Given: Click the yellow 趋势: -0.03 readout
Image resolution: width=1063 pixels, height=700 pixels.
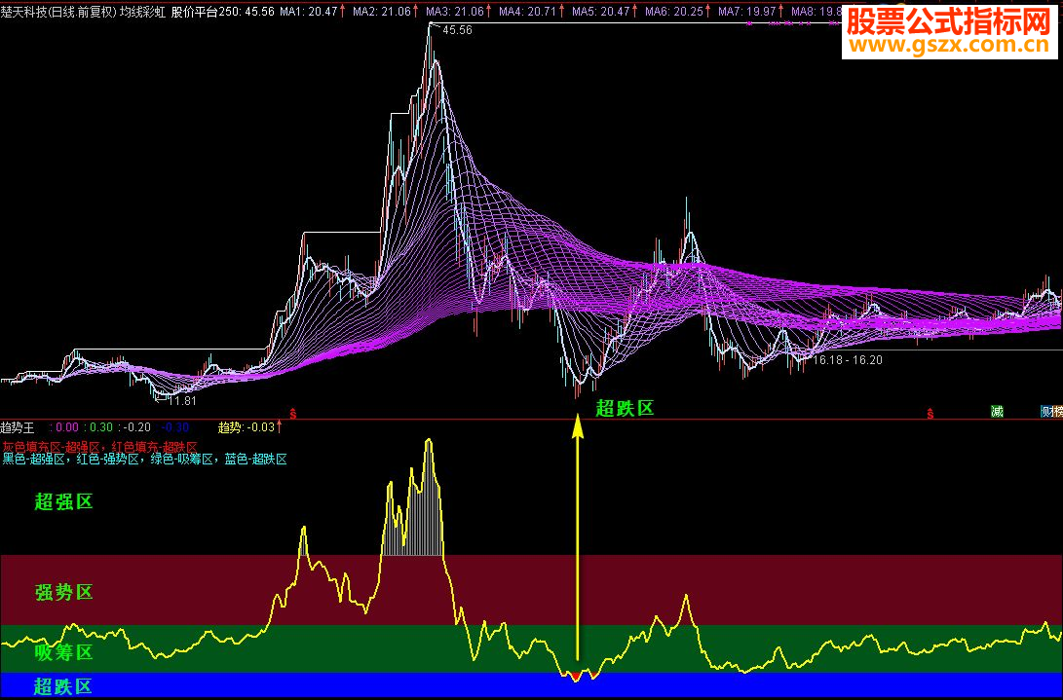Looking at the screenshot, I should click(247, 427).
